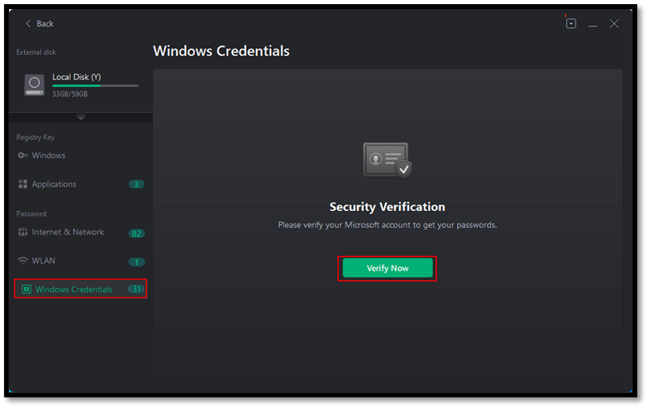Viewport: 648px width, 408px height.
Task: Click the Windows Credentials certificate icon
Action: click(x=26, y=289)
